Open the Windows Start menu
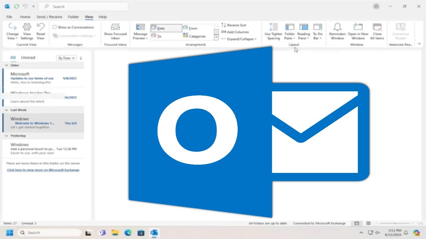Screen dimensions: 426x239 [9, 233]
